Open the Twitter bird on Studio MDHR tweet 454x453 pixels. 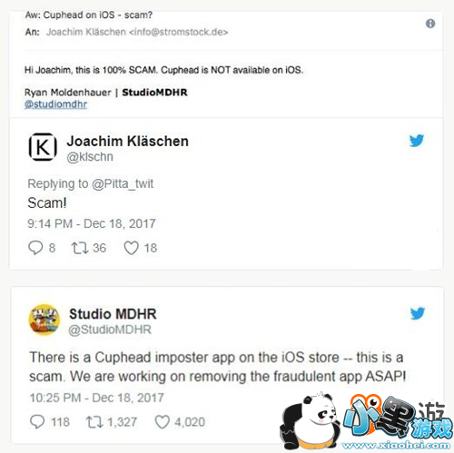click(418, 314)
